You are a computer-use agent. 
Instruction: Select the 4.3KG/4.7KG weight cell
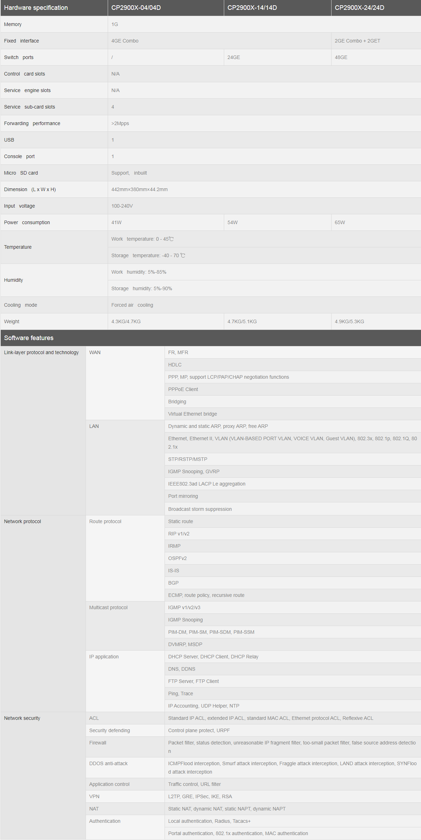coord(166,321)
